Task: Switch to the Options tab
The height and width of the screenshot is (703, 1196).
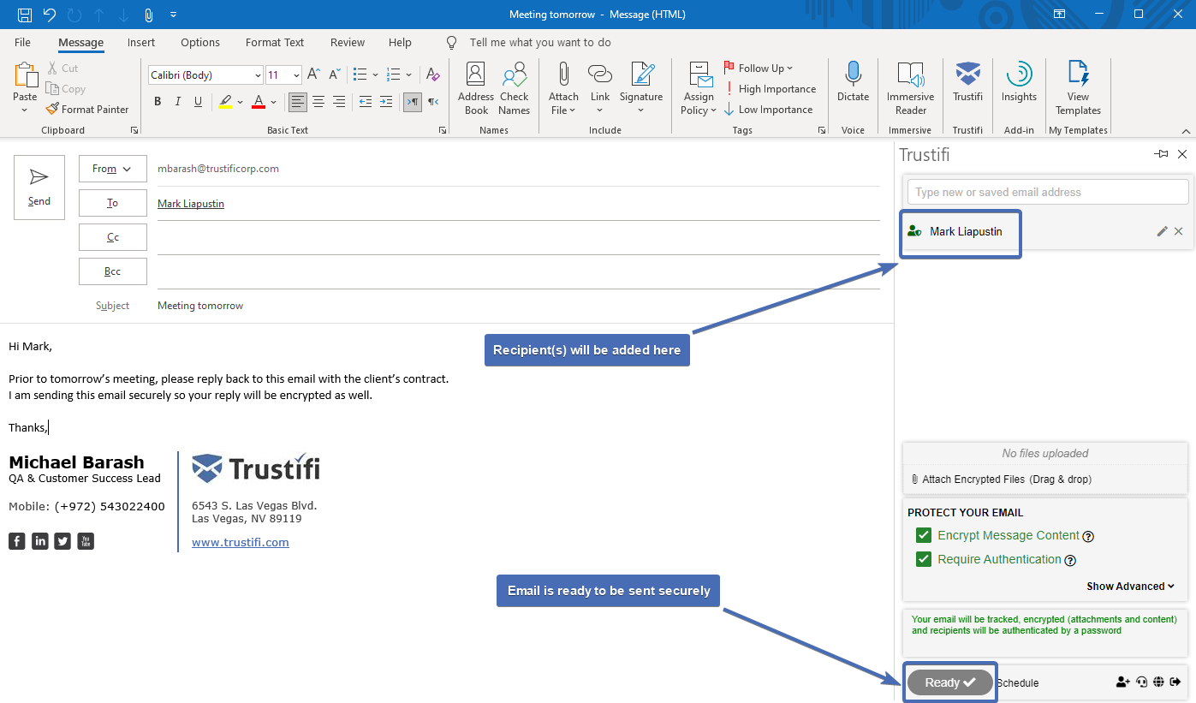Action: 200,42
